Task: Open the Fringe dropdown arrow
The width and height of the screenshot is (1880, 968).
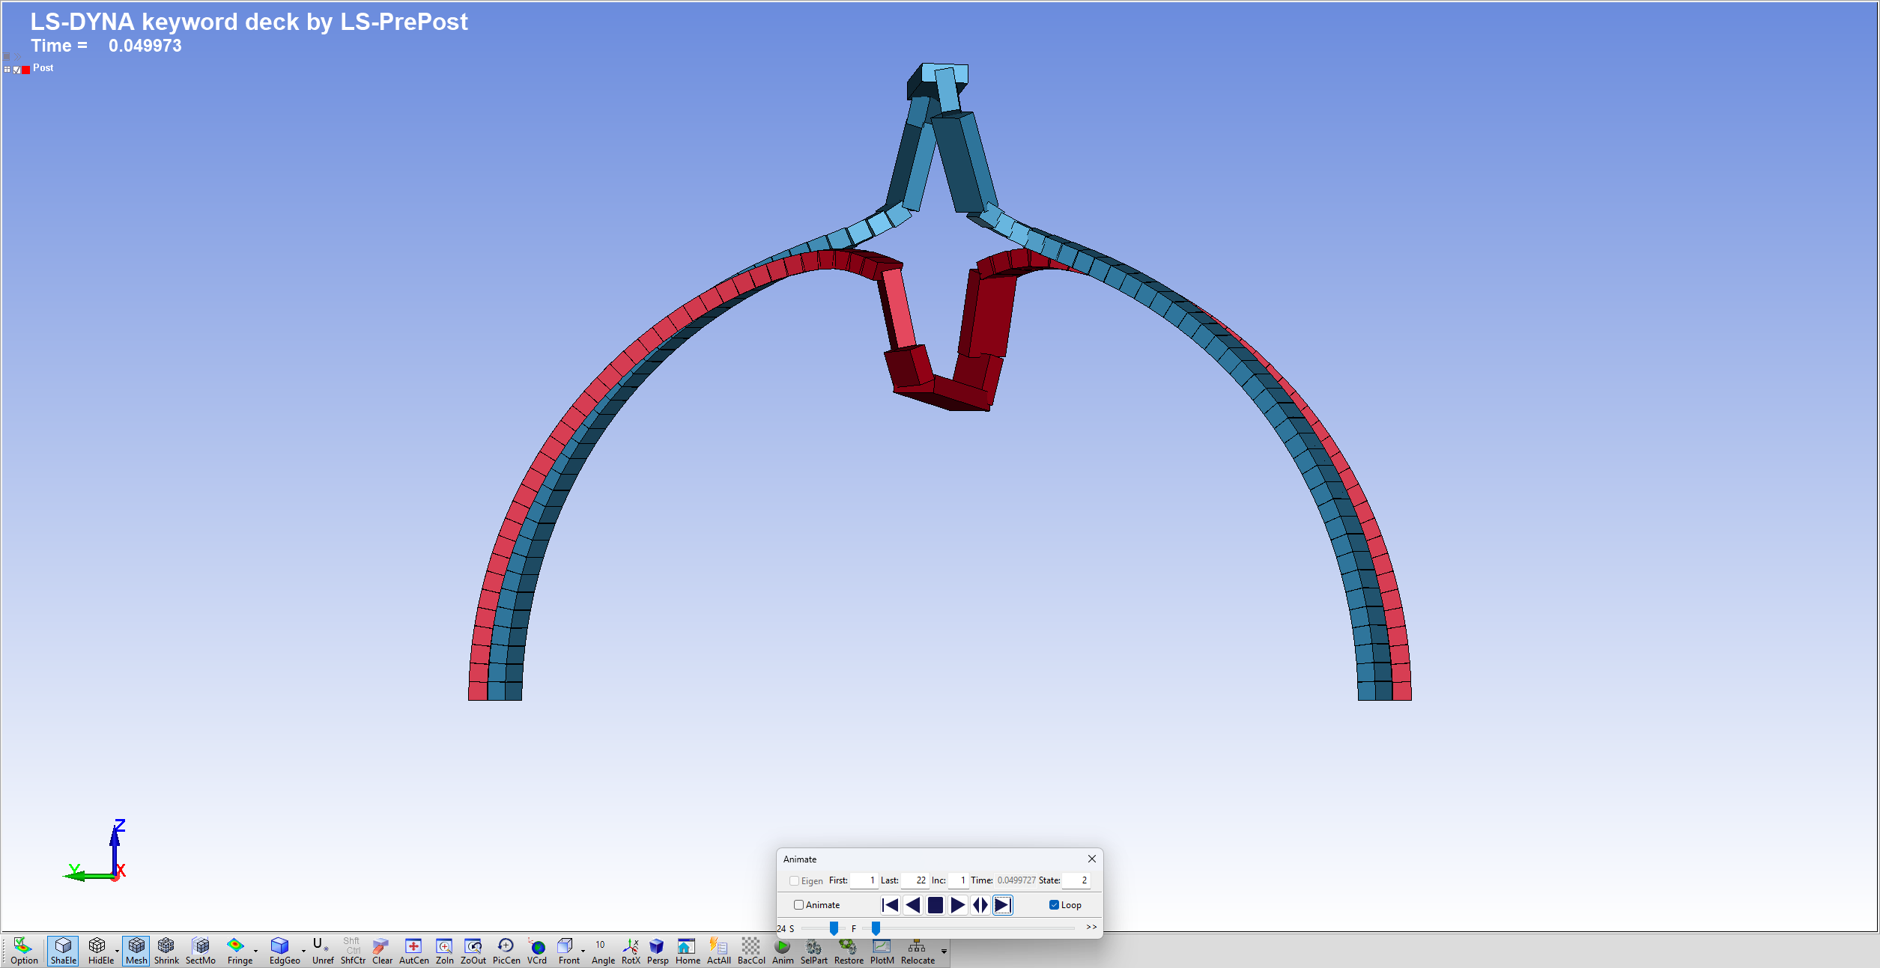Action: point(256,952)
